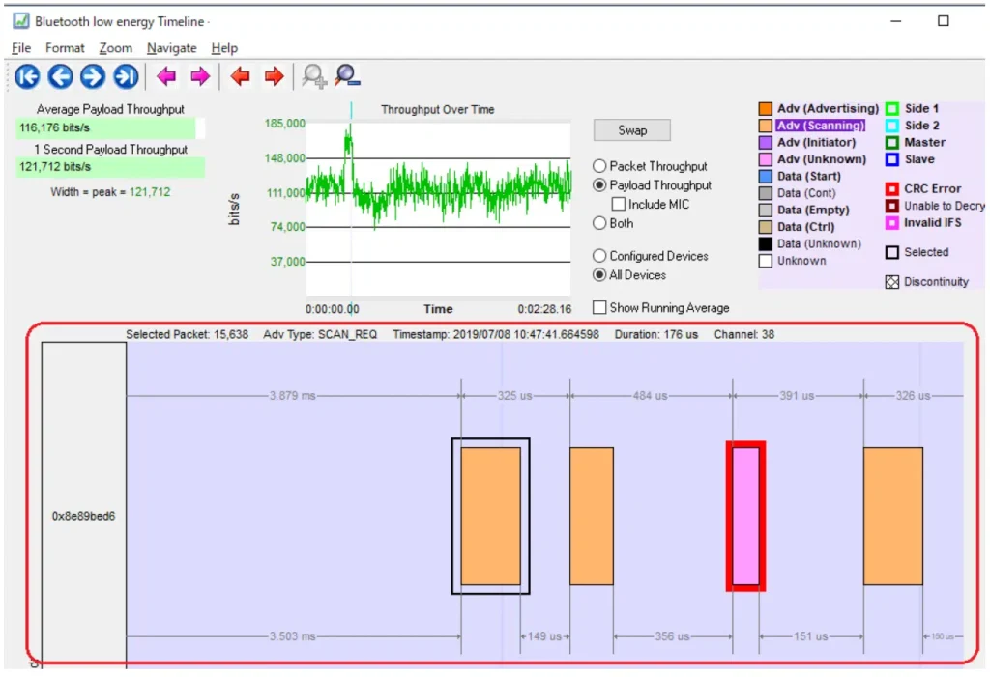Click the magenta left arrow icon
Screen dimensions: 990x677
tap(167, 76)
